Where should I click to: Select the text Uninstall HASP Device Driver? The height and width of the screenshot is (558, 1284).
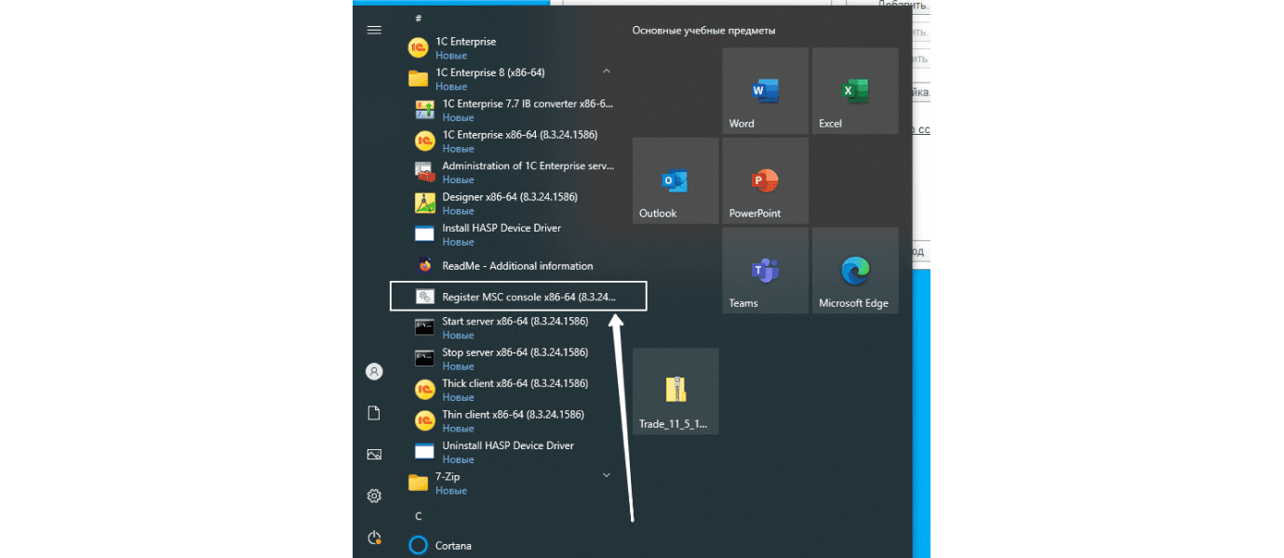[x=508, y=445]
